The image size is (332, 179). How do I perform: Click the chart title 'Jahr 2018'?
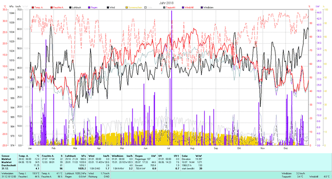[x=166, y=3]
